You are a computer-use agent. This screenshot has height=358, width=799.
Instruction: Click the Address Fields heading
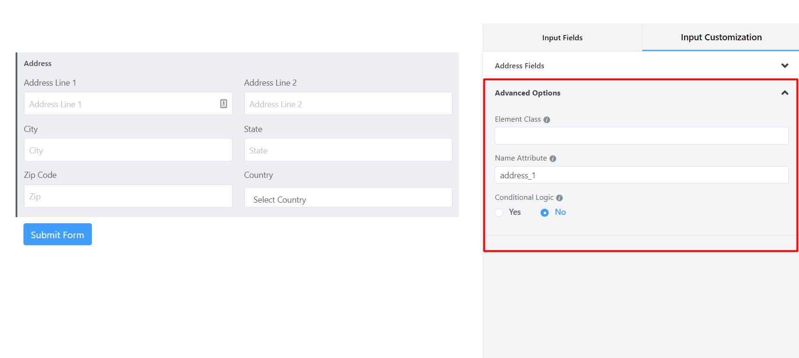tap(520, 66)
